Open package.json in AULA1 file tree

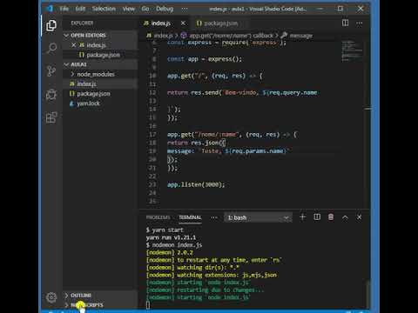(100, 94)
